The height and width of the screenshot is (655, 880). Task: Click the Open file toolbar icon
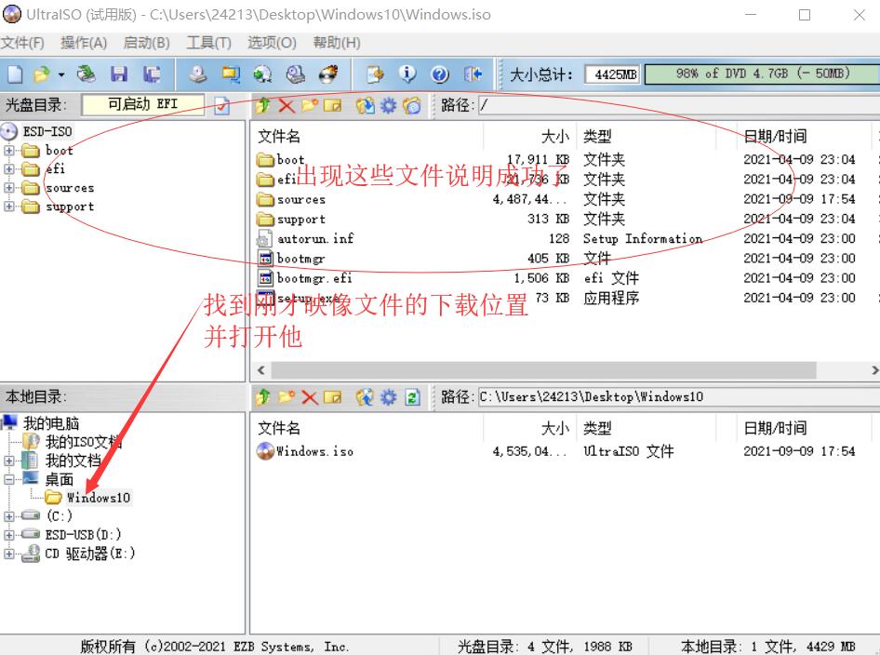click(x=41, y=74)
